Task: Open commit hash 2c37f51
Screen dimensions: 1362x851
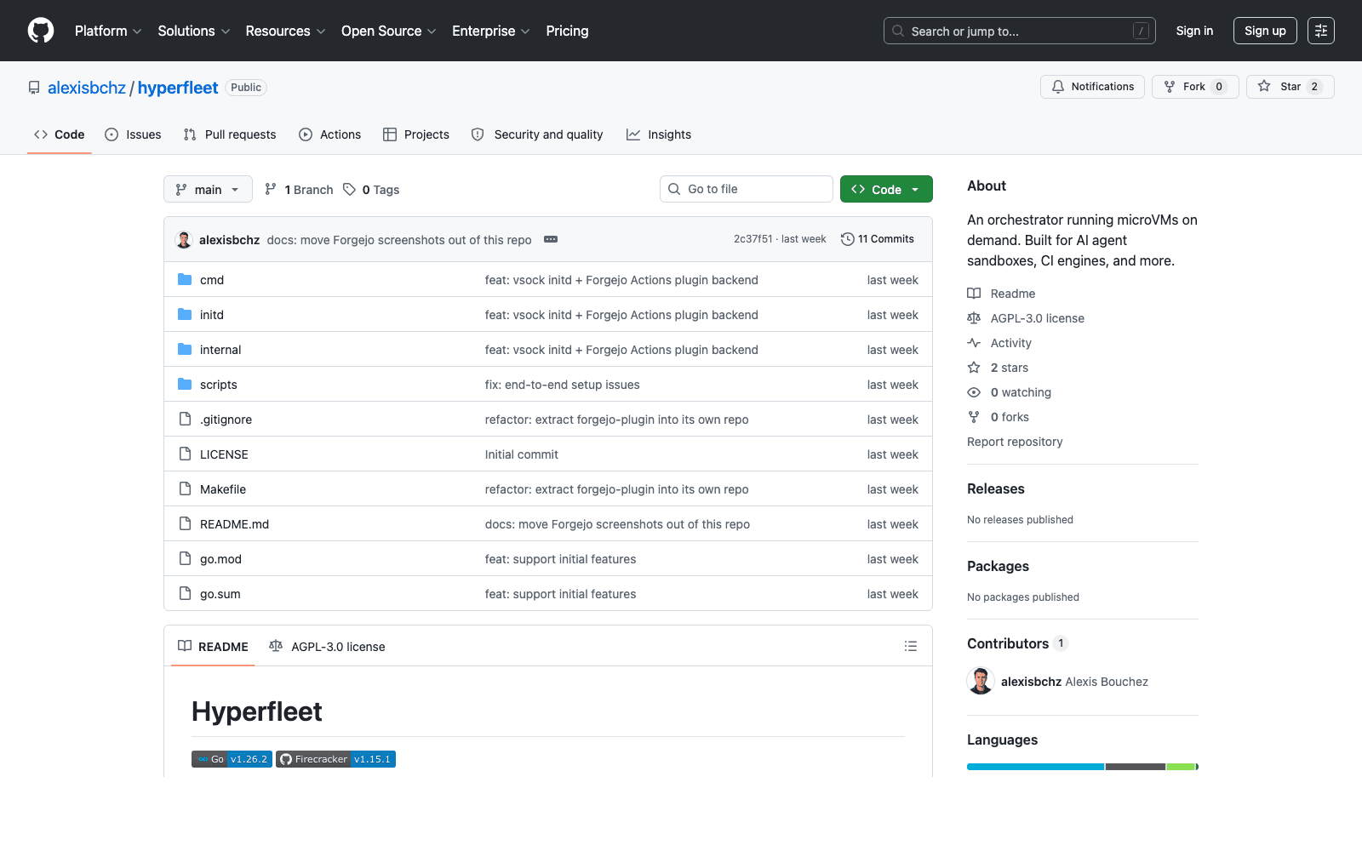Action: [753, 239]
